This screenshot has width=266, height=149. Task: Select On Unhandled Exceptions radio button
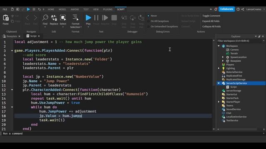click(x=148, y=26)
